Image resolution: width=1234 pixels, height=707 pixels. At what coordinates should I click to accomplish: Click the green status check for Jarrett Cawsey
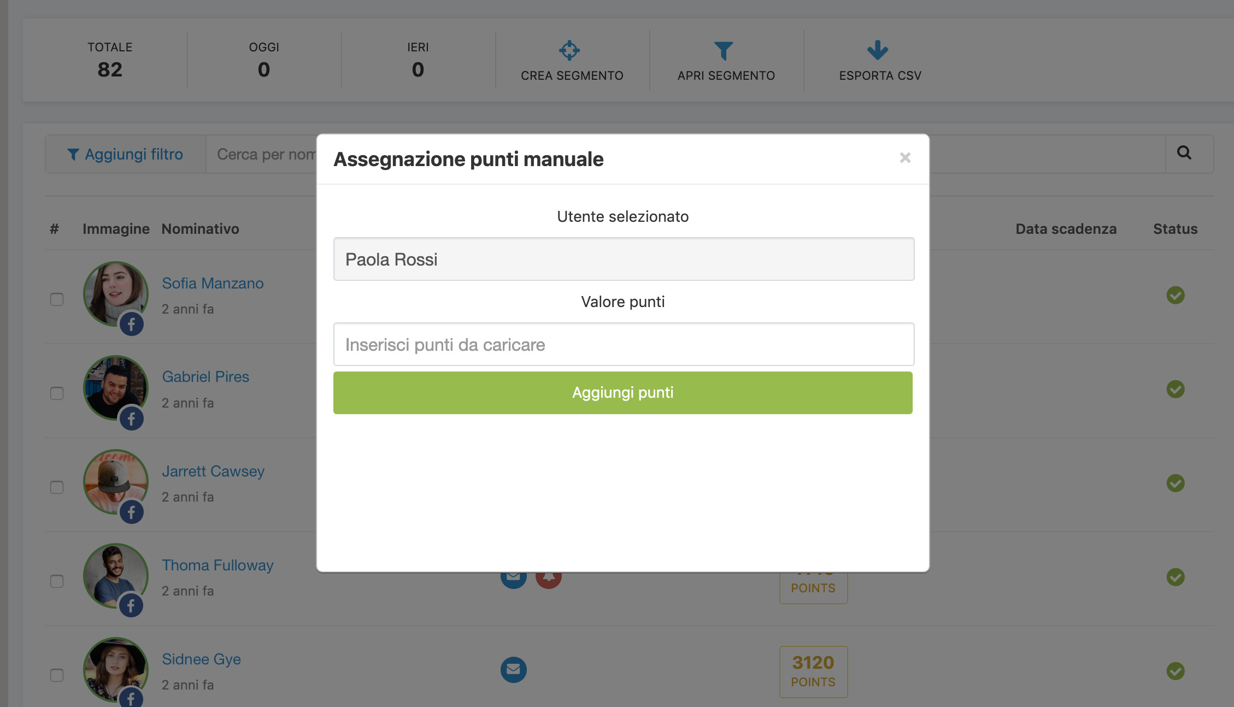[1176, 483]
